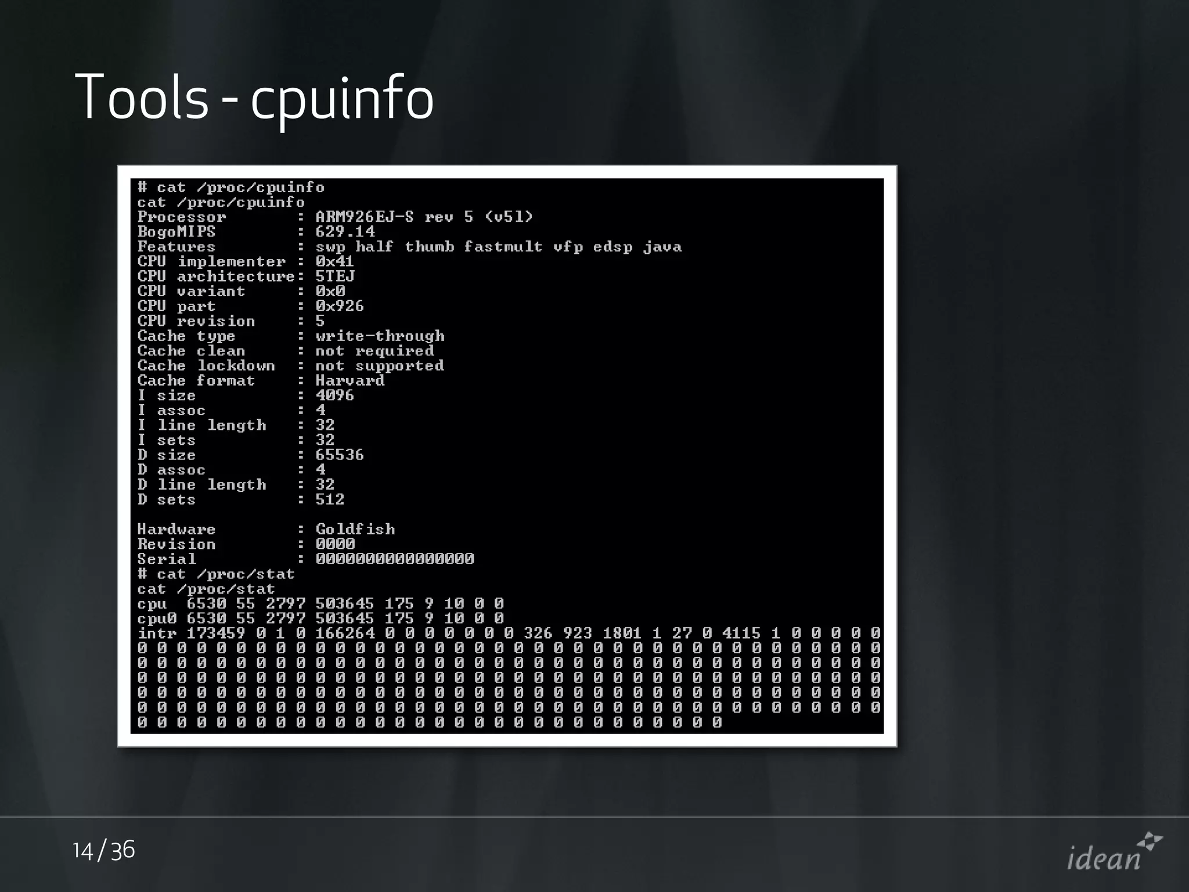Click the Cache format Harvard line
Screen dimensions: 1189x892
[350, 381]
